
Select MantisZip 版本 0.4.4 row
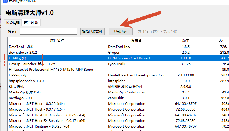tap(118, 92)
